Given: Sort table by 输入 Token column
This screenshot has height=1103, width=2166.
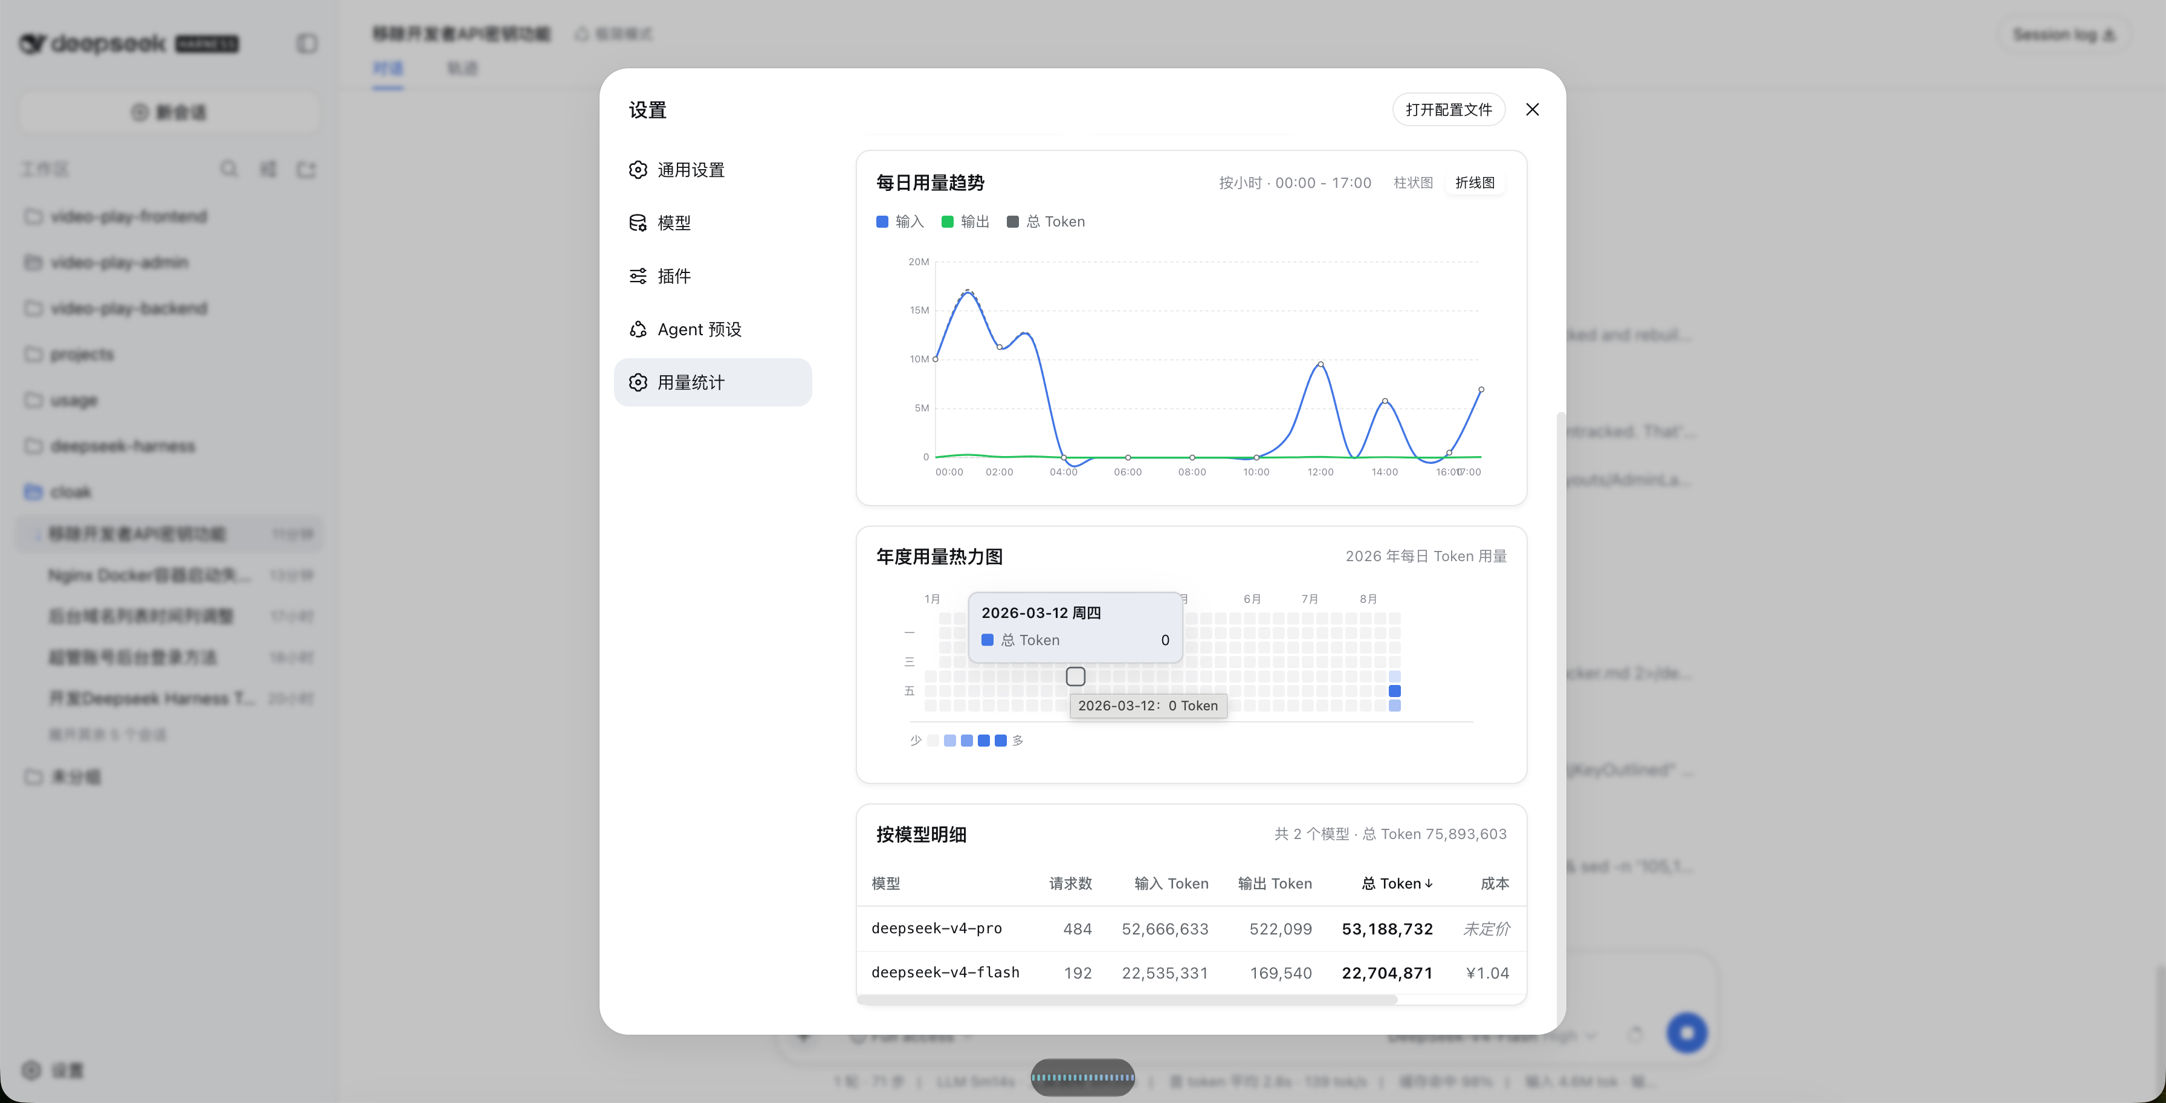Looking at the screenshot, I should coord(1171,884).
